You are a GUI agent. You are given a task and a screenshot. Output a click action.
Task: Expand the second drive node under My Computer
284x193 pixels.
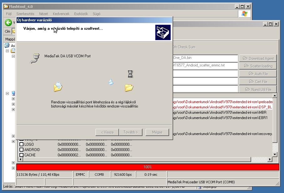point(13,104)
